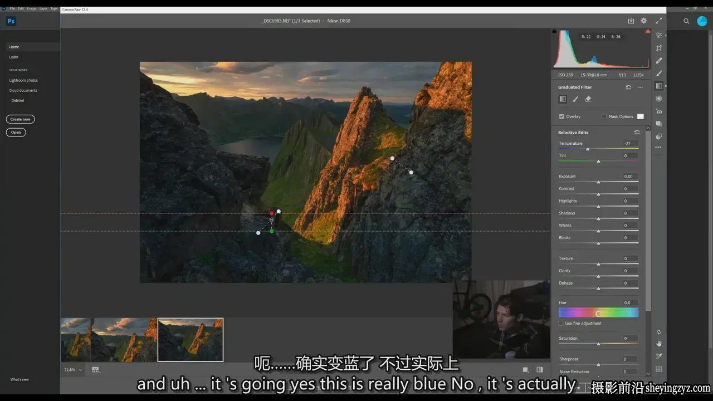Open Graduated Filter three-dot options menu

[641, 87]
